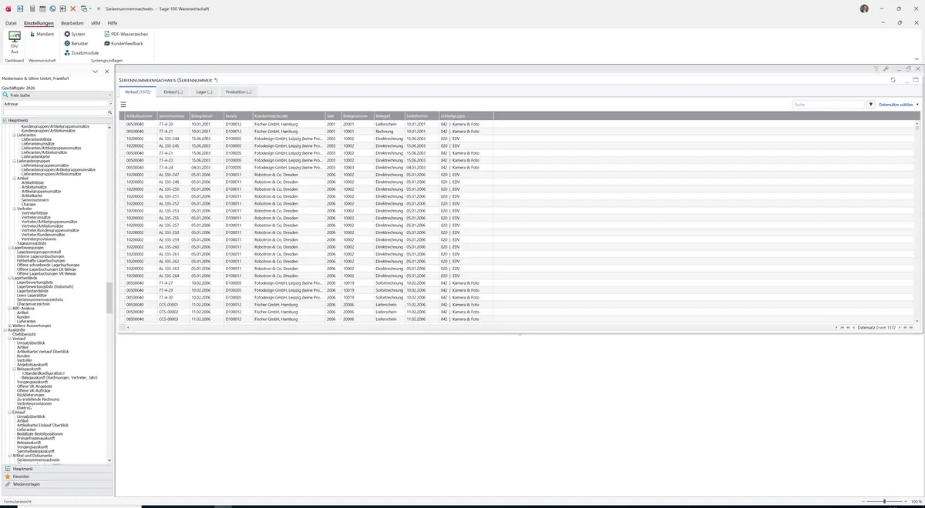Viewport: 925px width, 508px height.
Task: Click the magnifier icon in the sidebar search box
Action: coord(110,112)
